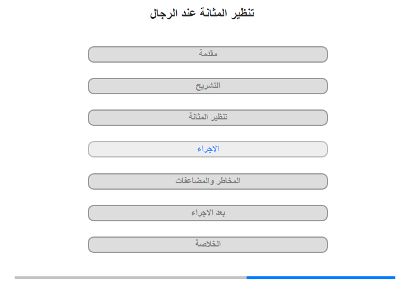Click the light-colored active section button
Viewport: 410px width, 281px height.
coord(208,149)
